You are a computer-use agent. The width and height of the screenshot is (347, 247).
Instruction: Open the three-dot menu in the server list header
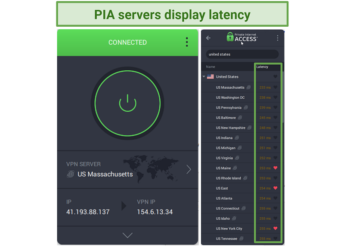(278, 38)
